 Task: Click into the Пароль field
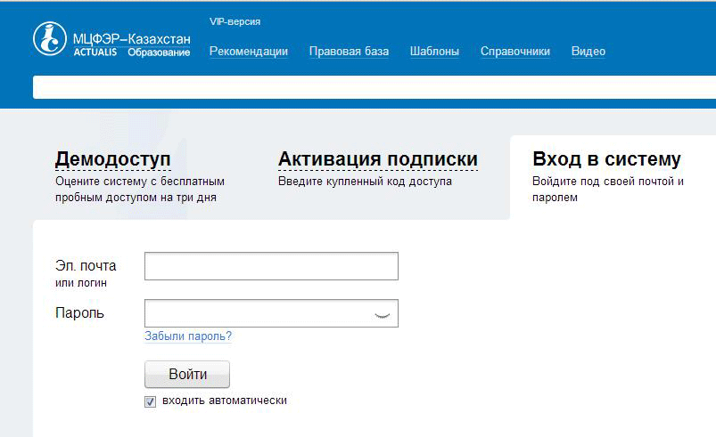coord(259,313)
